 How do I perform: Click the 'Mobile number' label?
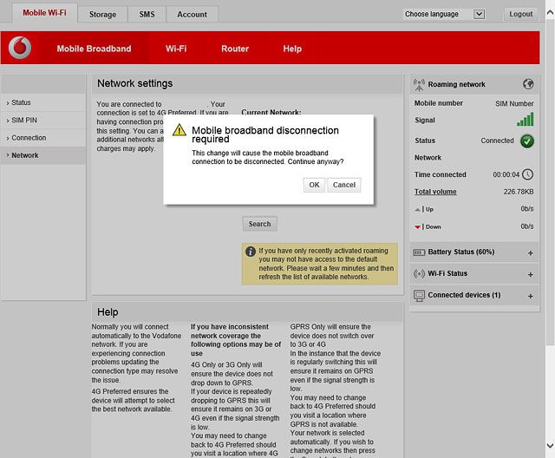(439, 103)
